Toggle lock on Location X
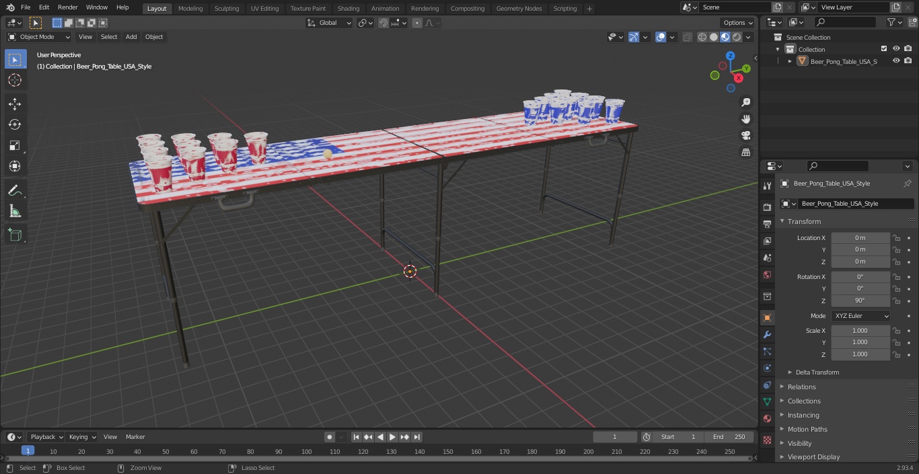This screenshot has height=474, width=919. 896,237
